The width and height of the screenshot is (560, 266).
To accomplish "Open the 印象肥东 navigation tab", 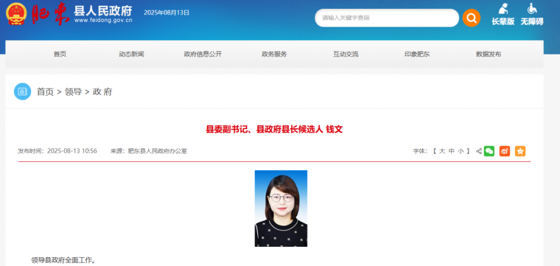I will pos(417,54).
